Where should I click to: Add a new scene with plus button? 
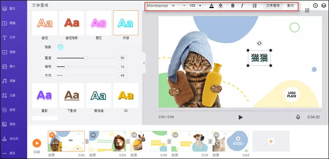[x=271, y=141]
